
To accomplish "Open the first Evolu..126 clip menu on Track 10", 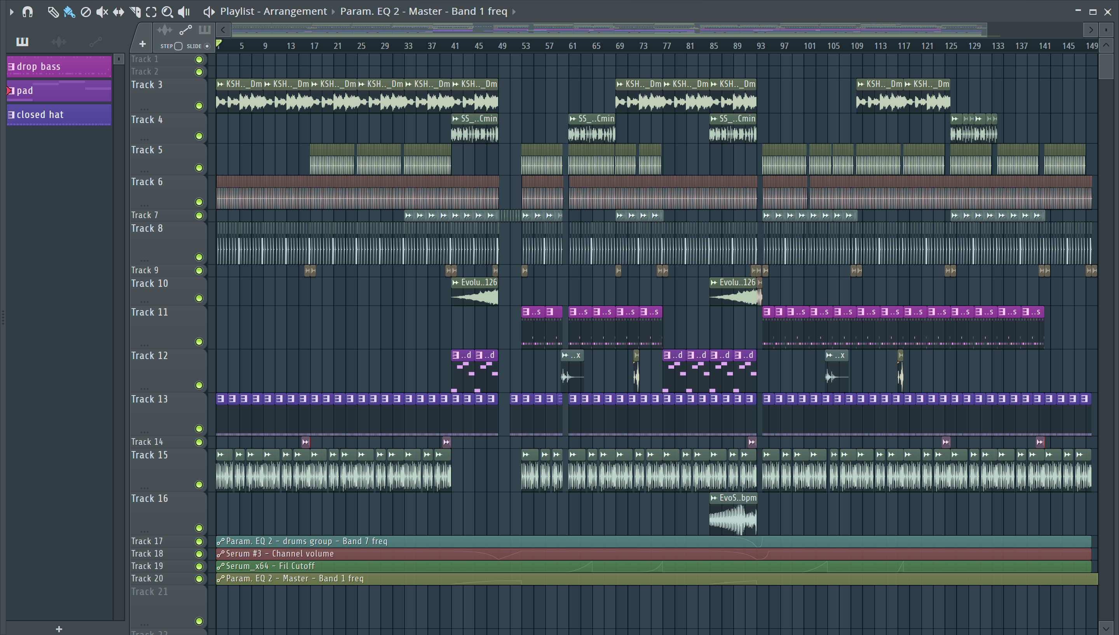I will point(456,283).
